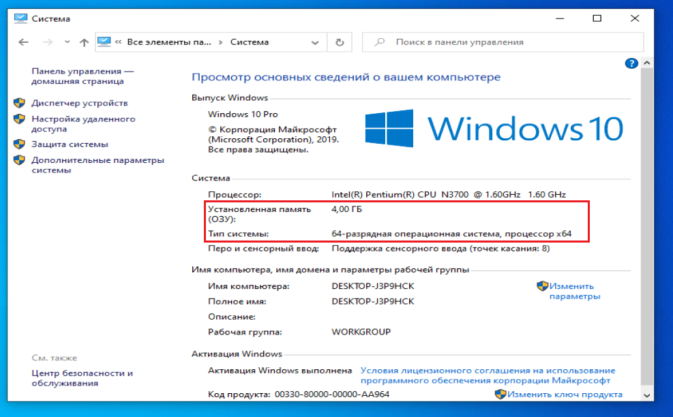This screenshot has height=417, width=673.
Task: Select the 'Windows 10 Pro' edition text
Action: (x=243, y=114)
